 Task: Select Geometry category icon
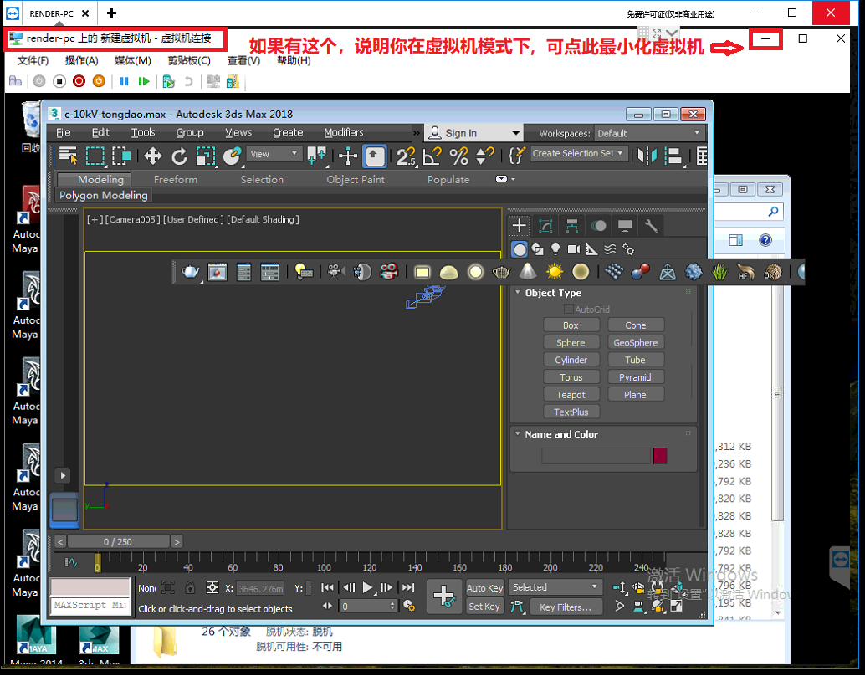(520, 250)
